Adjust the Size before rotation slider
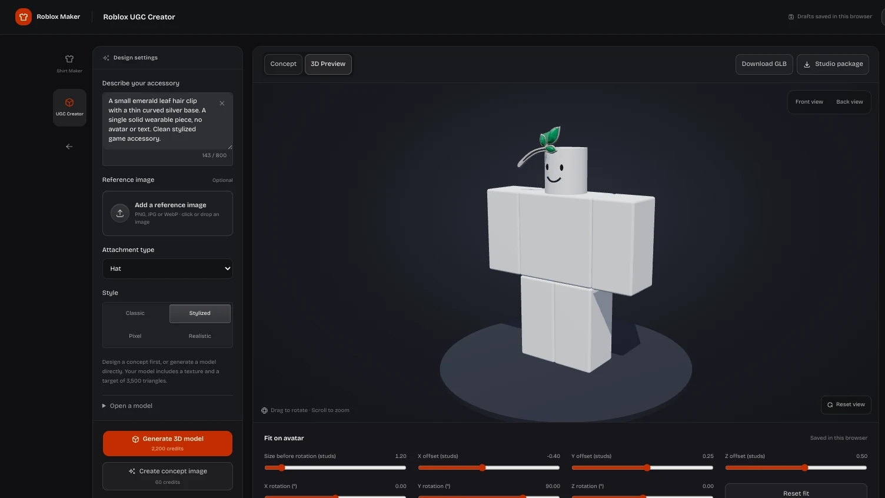Viewport: 885px width, 498px height. tap(335, 468)
